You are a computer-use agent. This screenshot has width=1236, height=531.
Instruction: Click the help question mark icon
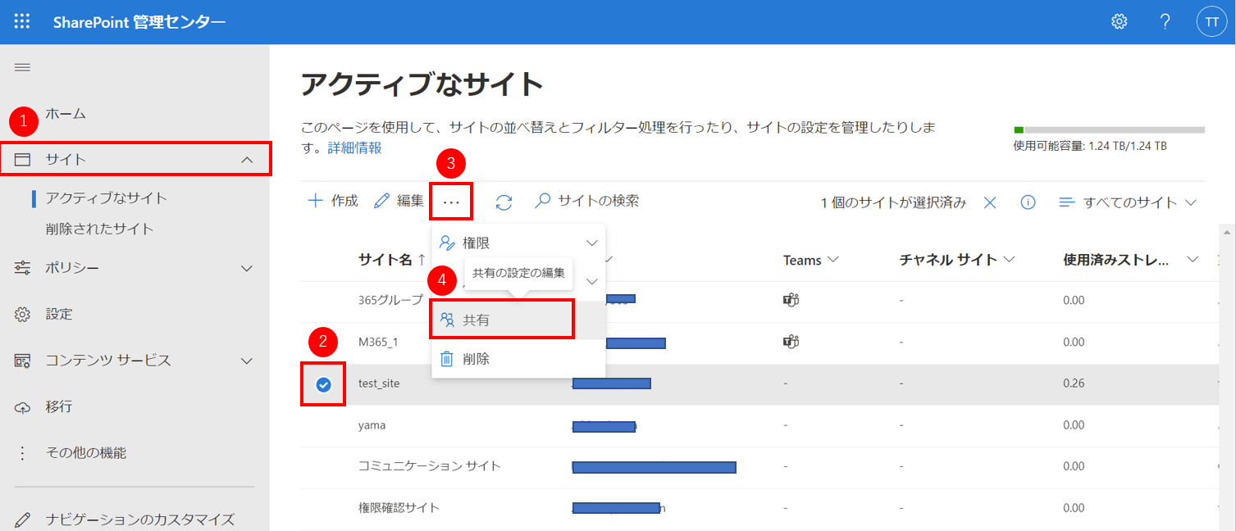click(x=1165, y=22)
